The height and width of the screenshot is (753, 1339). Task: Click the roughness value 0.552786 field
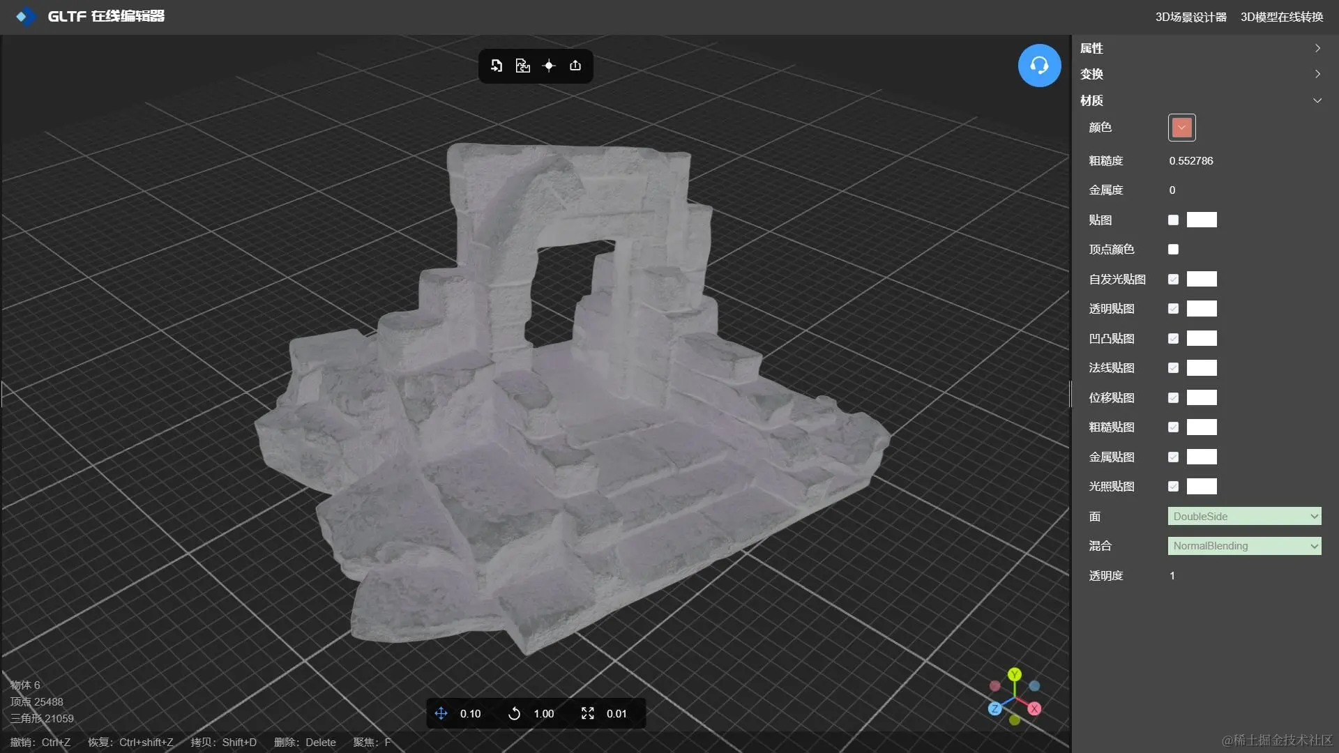[1191, 161]
